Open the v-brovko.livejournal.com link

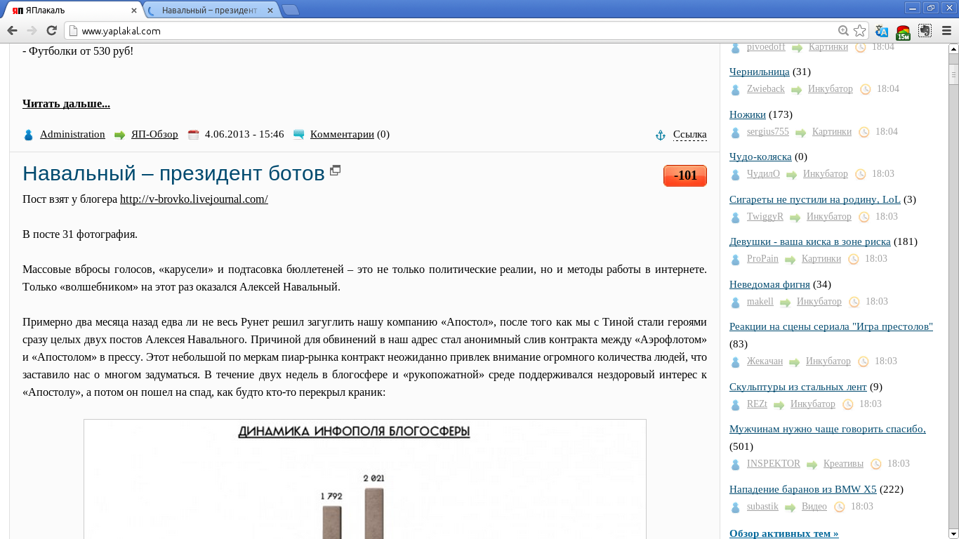[194, 199]
